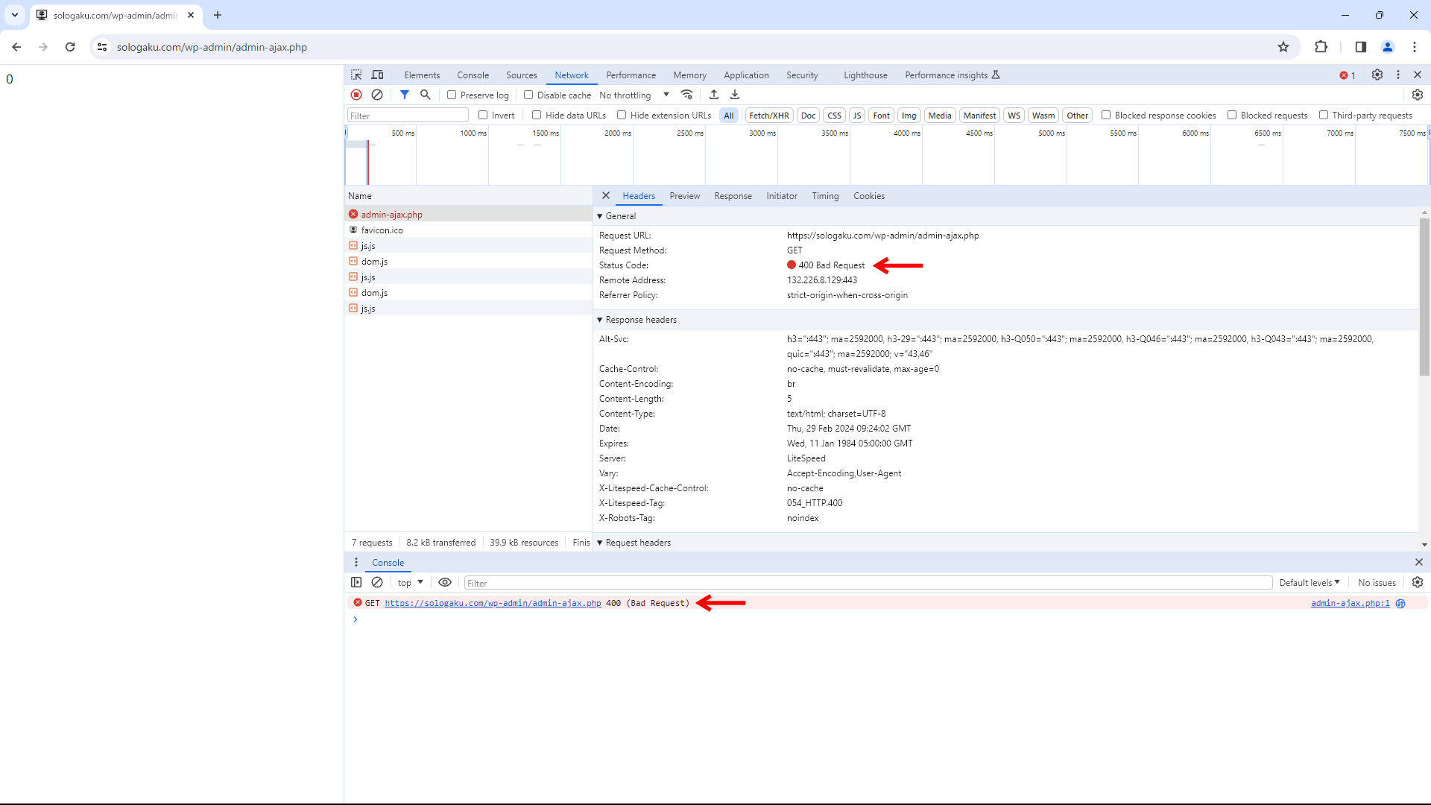Screen dimensions: 1431x805
Task: Click the 4000 ms mark on the network timeline
Action: tap(906, 133)
